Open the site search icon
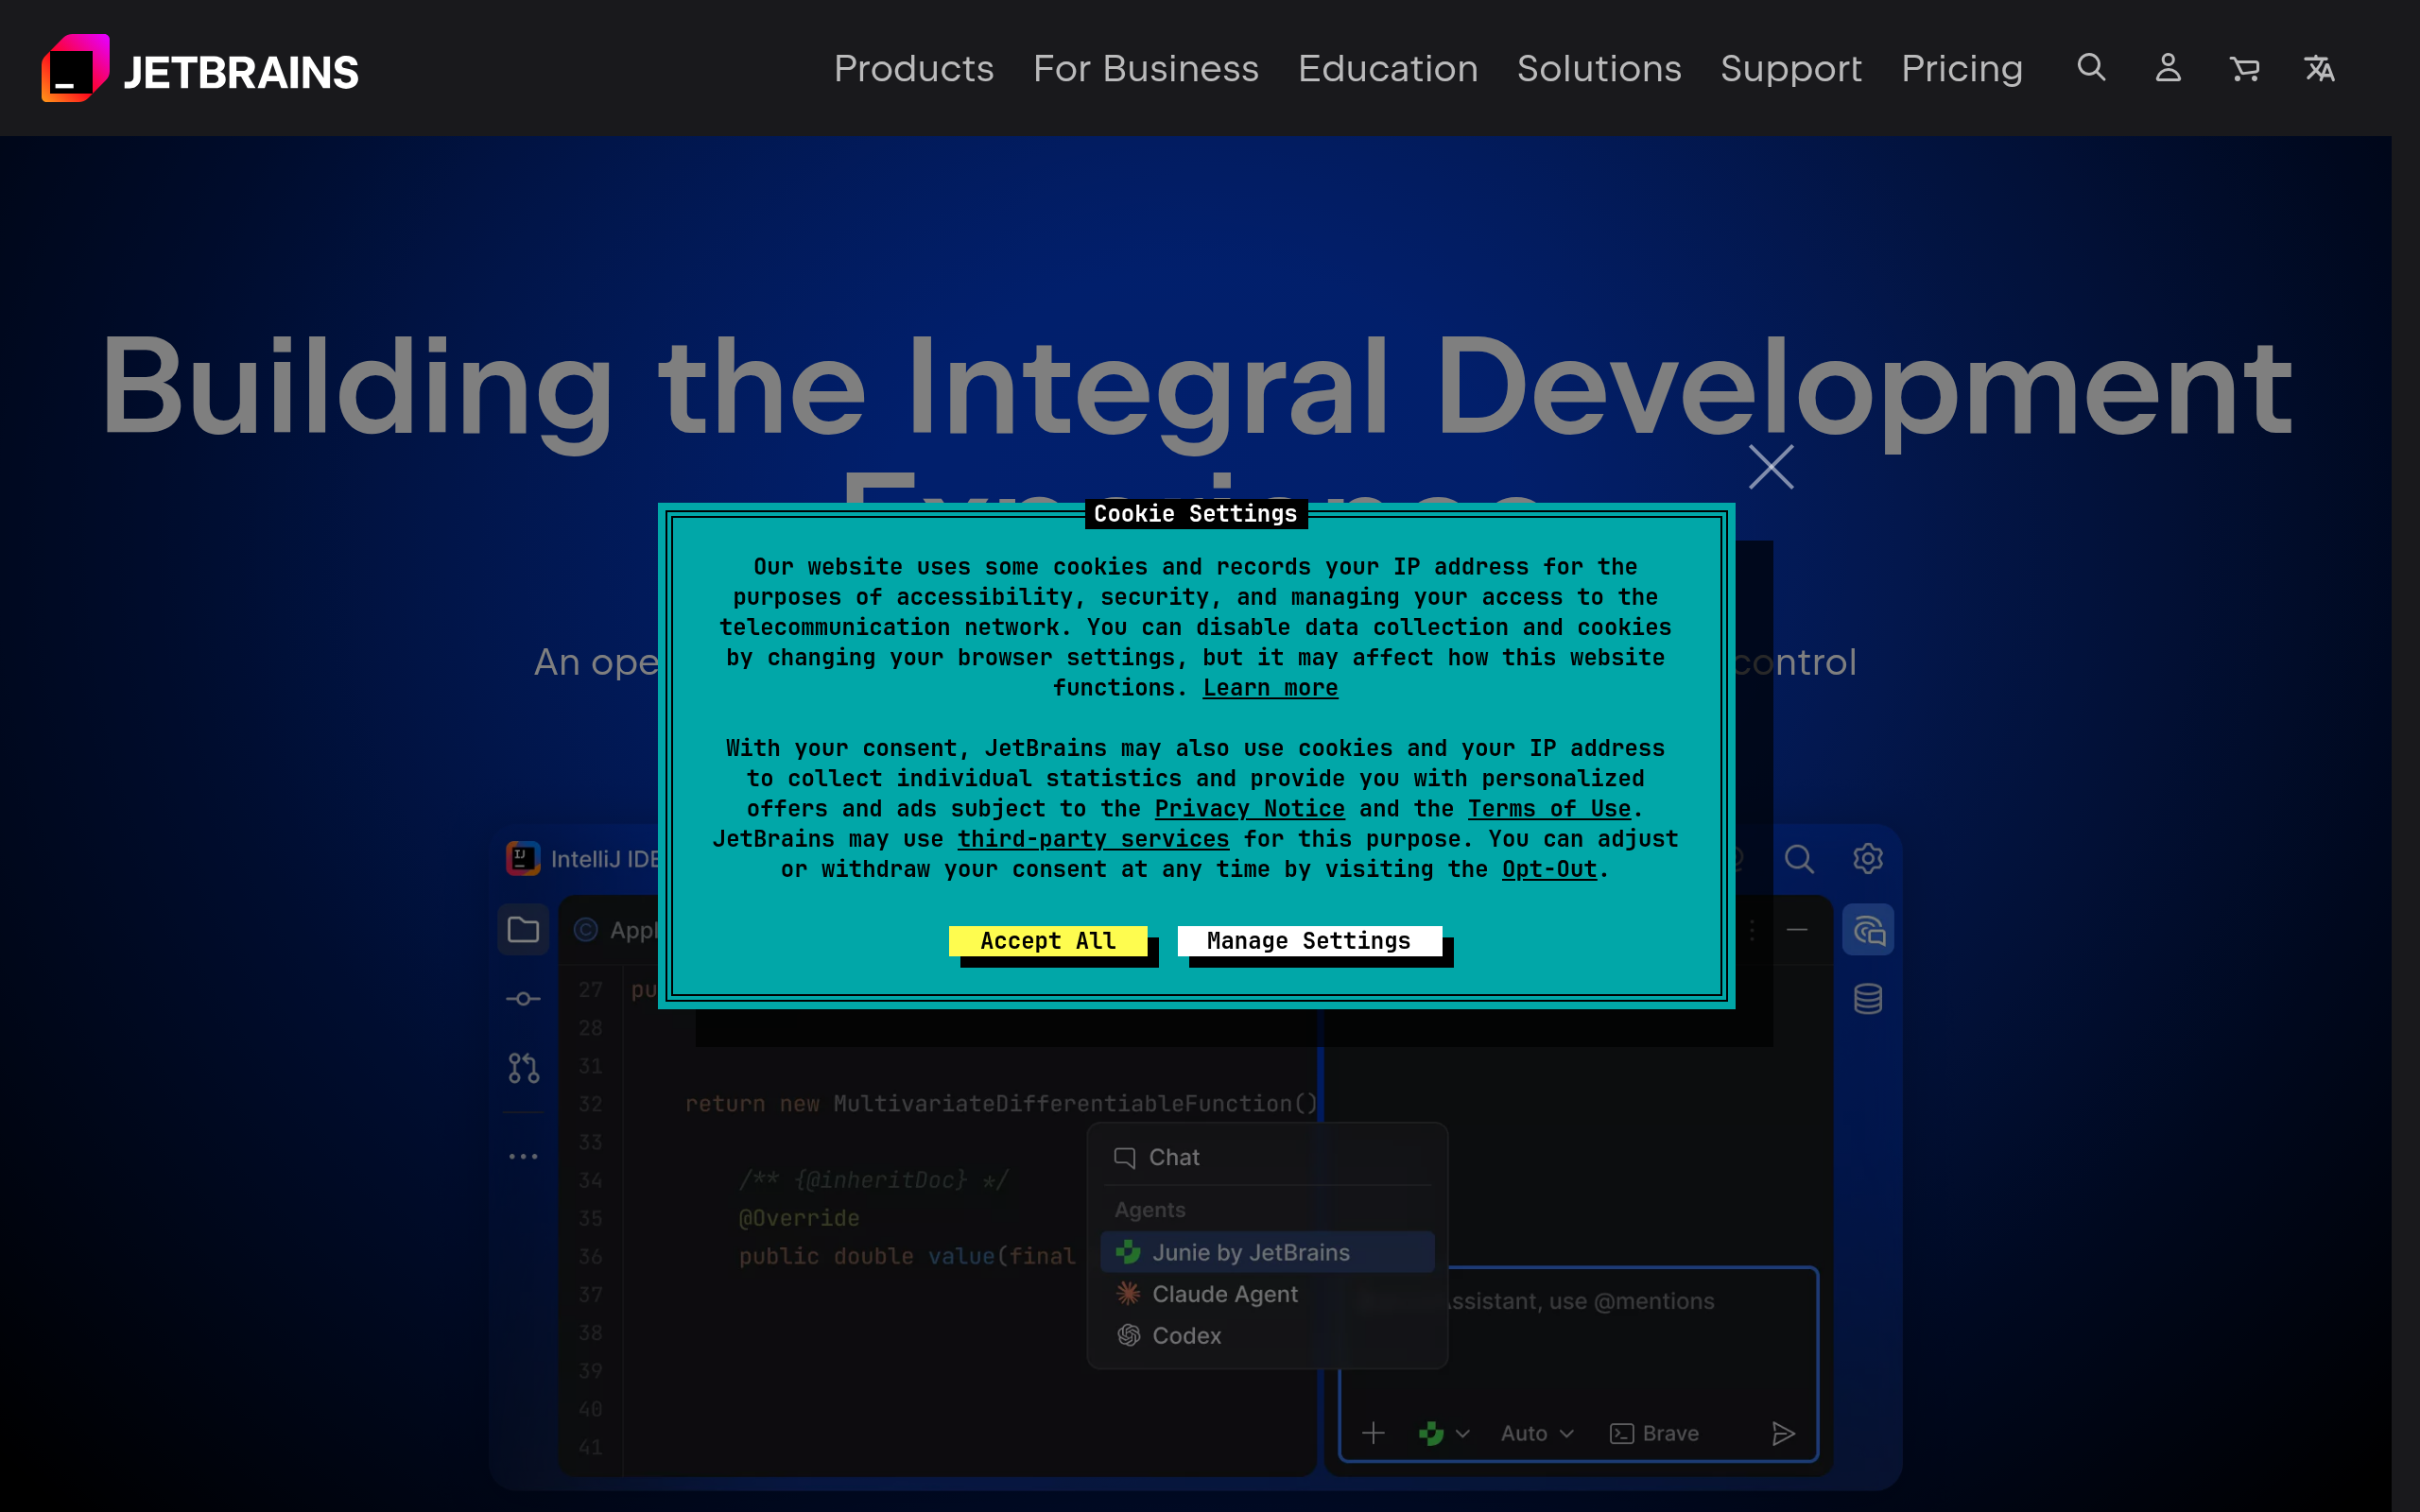 coord(2091,68)
